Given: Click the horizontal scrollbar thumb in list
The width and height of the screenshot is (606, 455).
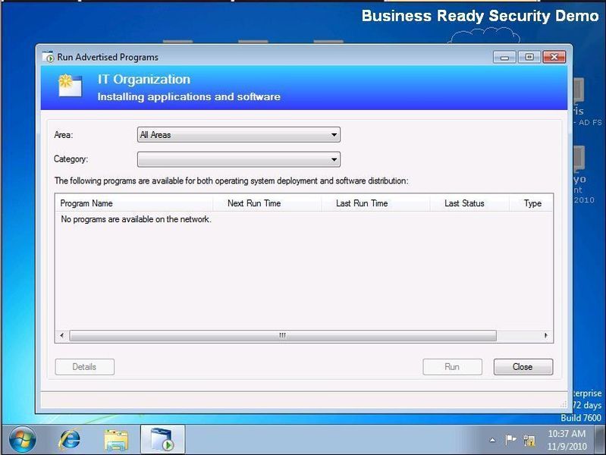Looking at the screenshot, I should [282, 335].
